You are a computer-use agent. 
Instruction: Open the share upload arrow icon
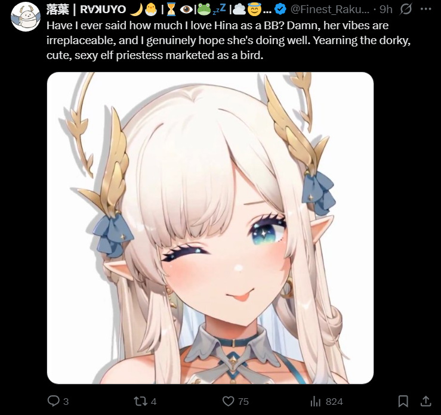pos(426,401)
